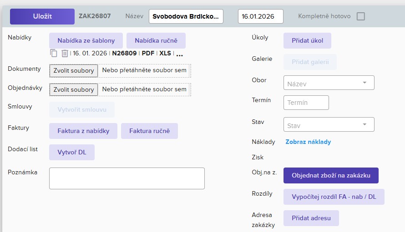Click into the Termín date field
Image resolution: width=405 pixels, height=232 pixels.
tap(306, 103)
